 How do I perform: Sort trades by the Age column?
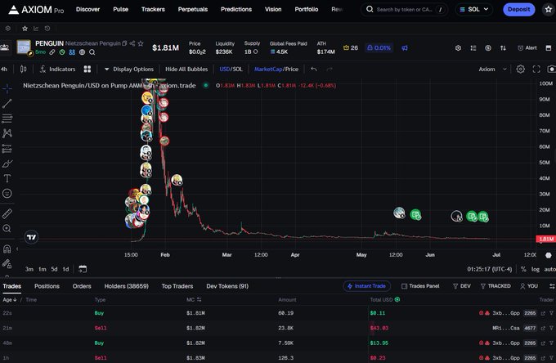(x=10, y=300)
